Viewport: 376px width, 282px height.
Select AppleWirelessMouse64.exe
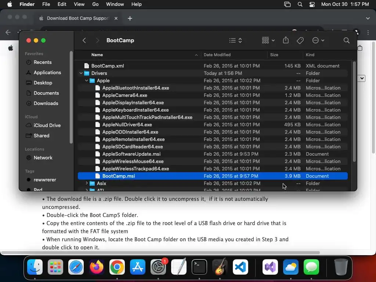click(x=213, y=161)
